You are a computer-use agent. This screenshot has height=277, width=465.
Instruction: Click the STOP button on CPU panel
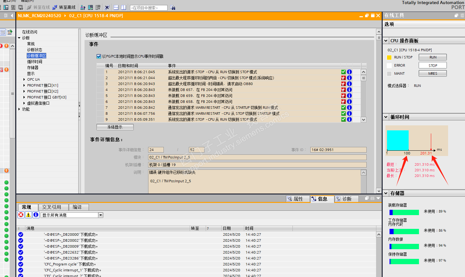[x=433, y=65]
